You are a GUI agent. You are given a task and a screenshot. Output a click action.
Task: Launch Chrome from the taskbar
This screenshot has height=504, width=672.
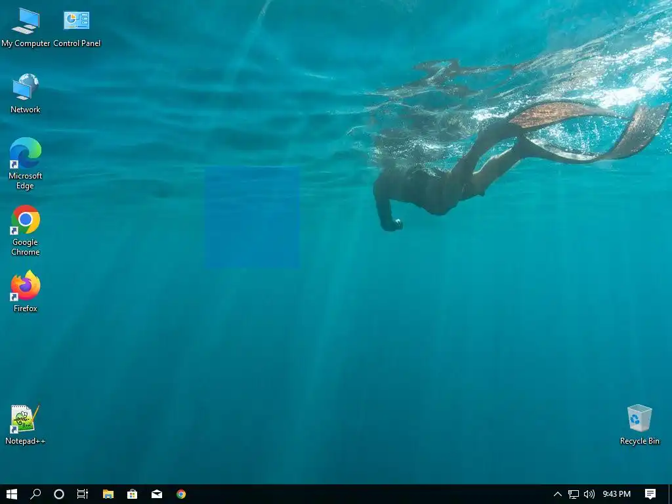(x=181, y=494)
